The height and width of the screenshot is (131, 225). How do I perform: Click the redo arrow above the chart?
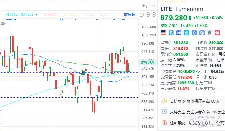click(x=153, y=6)
